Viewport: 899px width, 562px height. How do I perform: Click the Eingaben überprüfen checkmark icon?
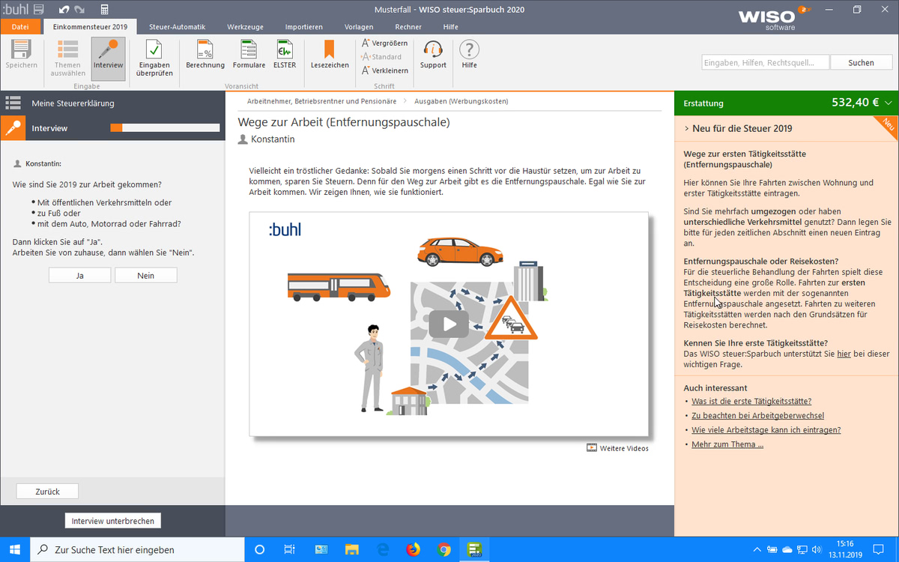[x=154, y=51]
